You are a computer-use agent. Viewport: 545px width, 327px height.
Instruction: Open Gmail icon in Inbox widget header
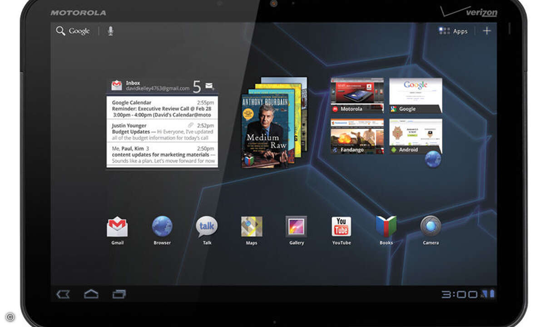(x=117, y=85)
